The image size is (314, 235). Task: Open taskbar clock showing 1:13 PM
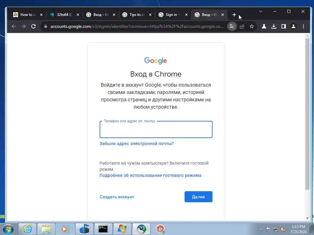coord(298,229)
